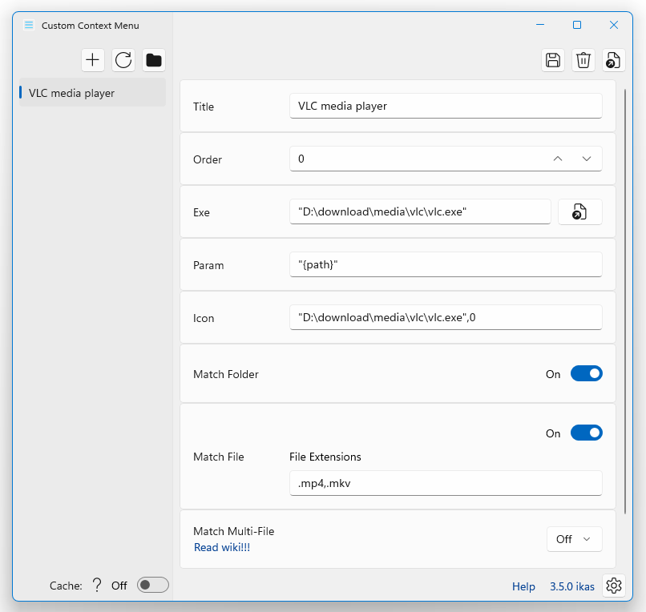The height and width of the screenshot is (612, 646).
Task: Decrease Order value with down chevron
Action: click(x=587, y=159)
